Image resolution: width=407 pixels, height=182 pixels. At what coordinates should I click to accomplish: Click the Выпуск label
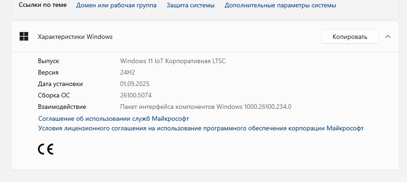pyautogui.click(x=48, y=61)
